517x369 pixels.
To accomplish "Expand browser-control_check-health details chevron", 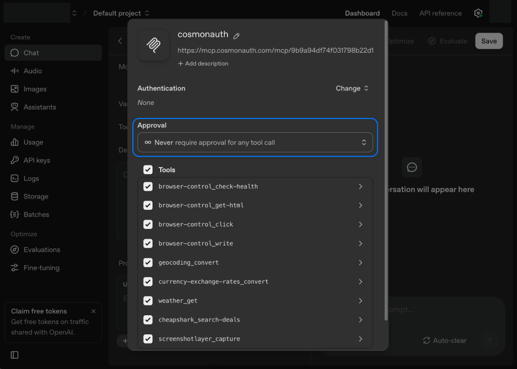I will (360, 187).
